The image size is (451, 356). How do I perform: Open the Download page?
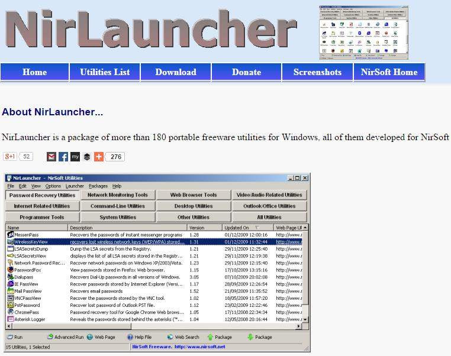point(176,72)
